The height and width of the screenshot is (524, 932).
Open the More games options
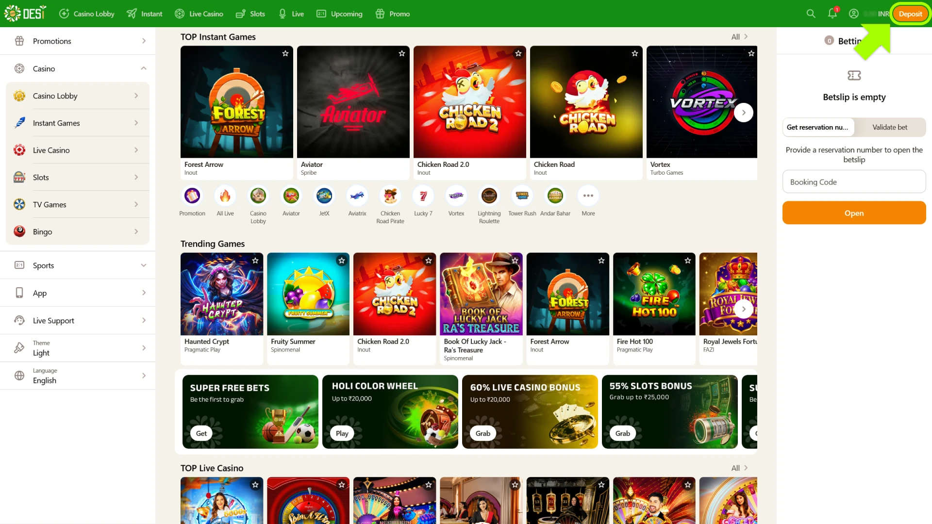click(588, 196)
